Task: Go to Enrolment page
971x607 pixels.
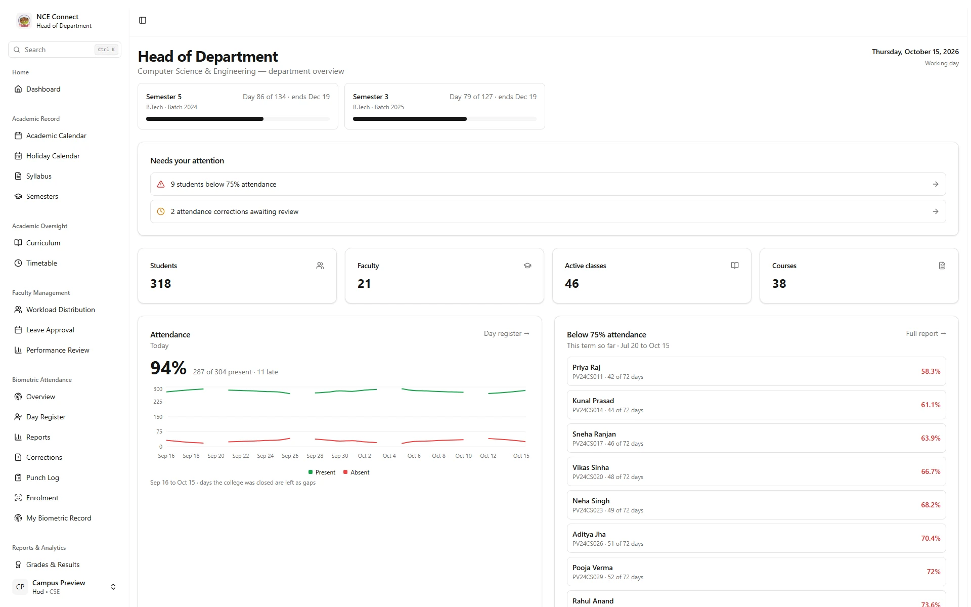Action: [65, 498]
